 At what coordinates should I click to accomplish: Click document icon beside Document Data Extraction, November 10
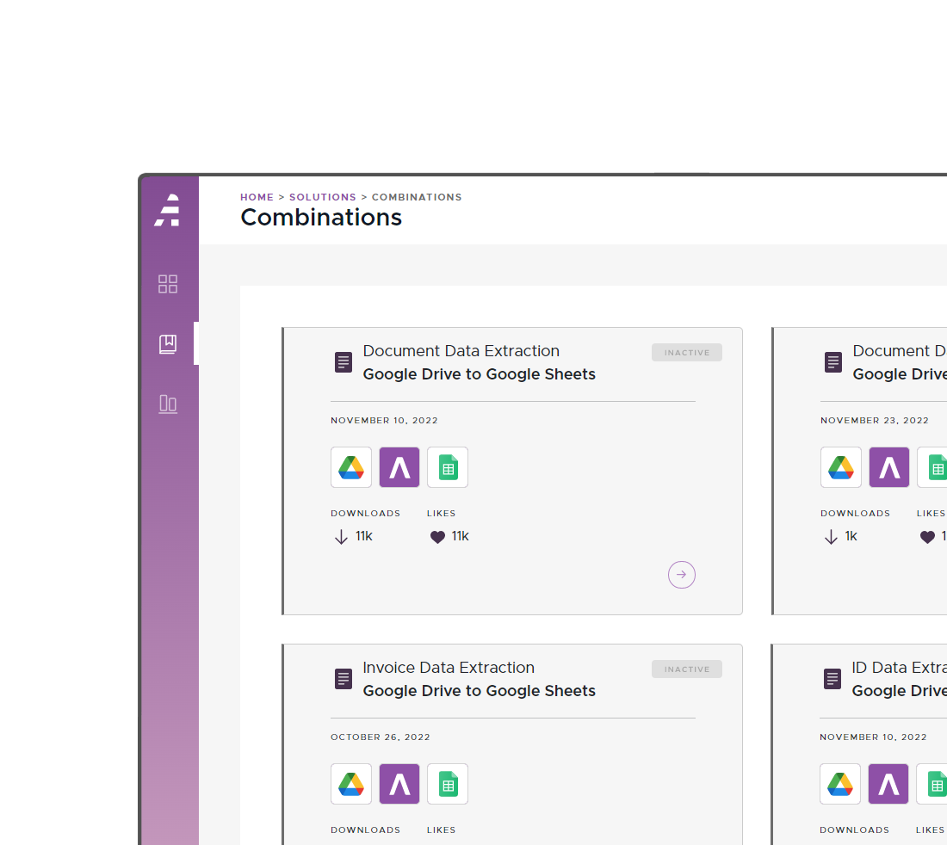(344, 362)
